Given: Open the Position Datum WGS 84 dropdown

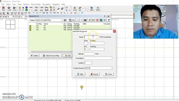Looking at the screenshot, I should click(x=98, y=68).
